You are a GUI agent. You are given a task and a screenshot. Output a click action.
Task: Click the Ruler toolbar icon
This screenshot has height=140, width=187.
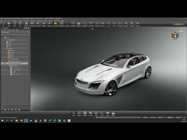(x=114, y=24)
